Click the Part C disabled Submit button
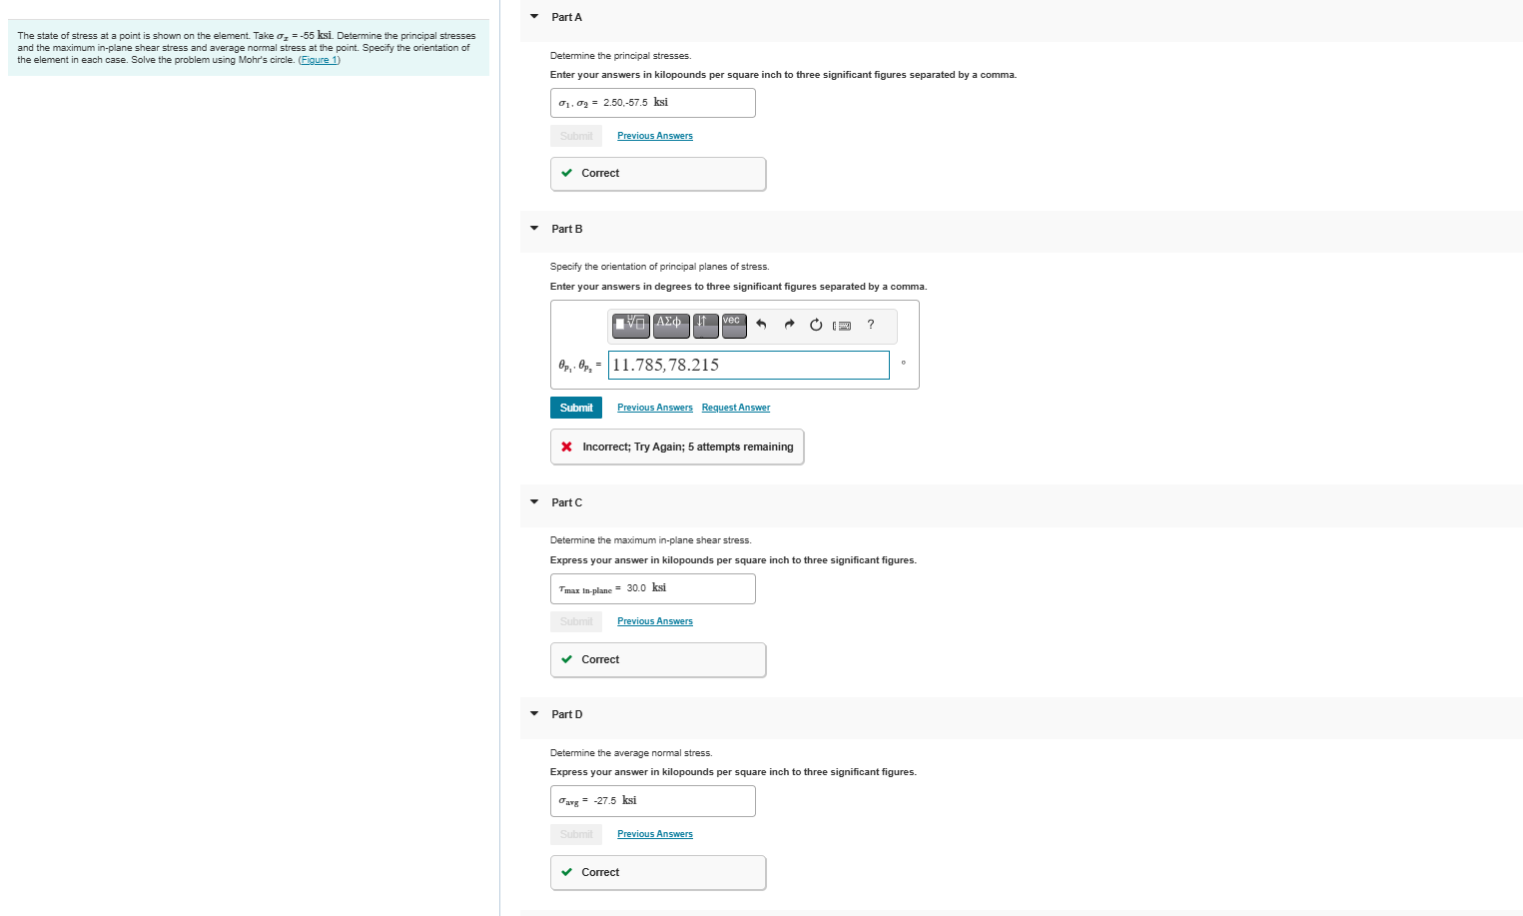Screen dimensions: 1523x916 [x=576, y=621]
